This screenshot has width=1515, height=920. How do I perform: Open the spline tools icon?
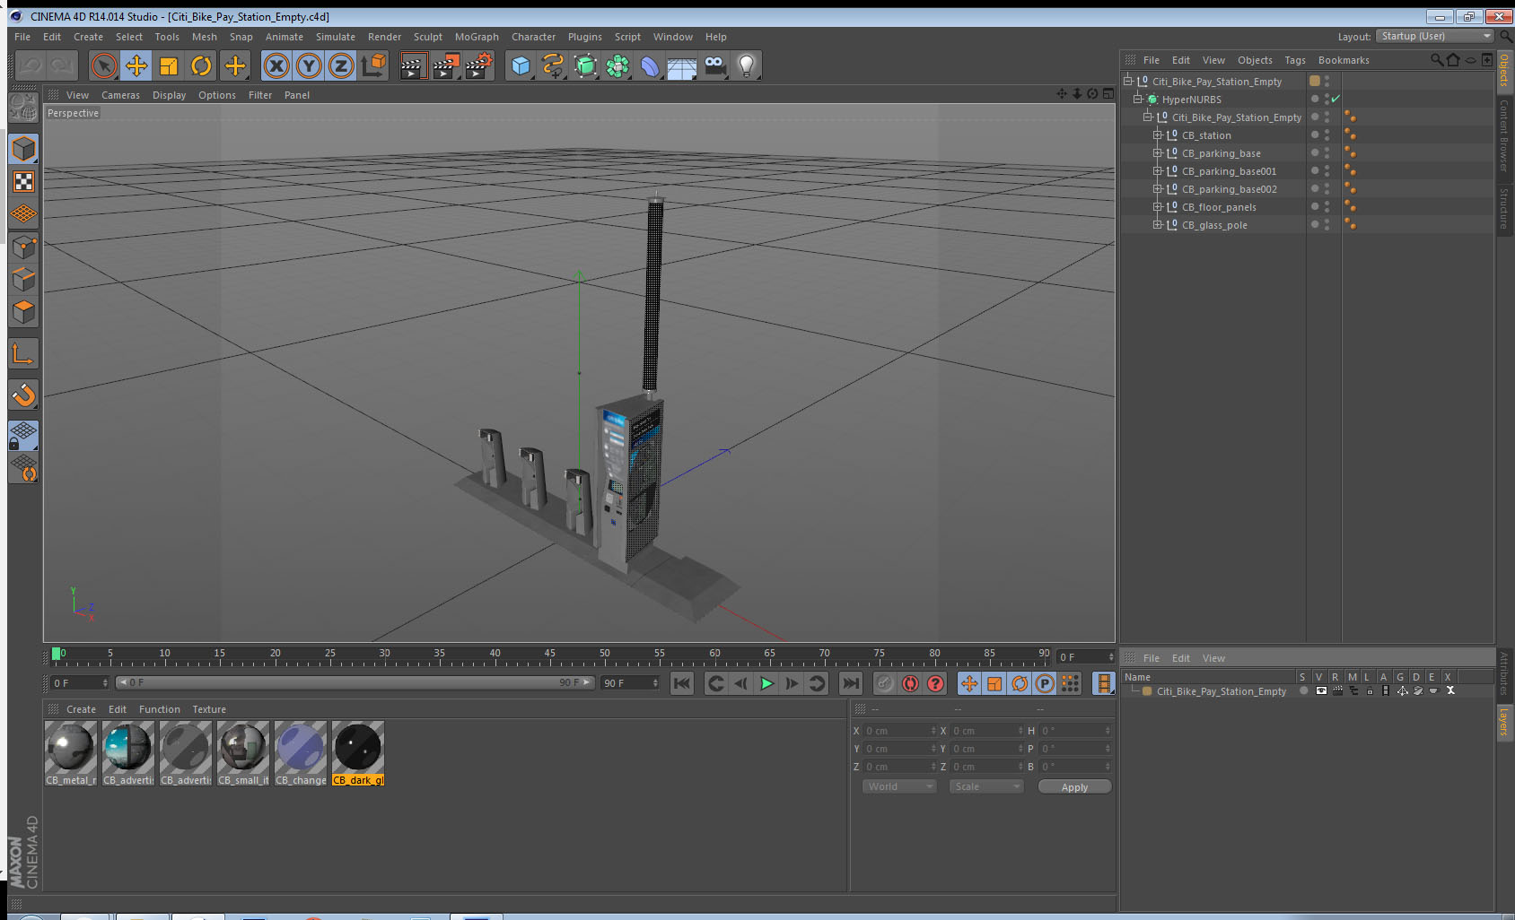point(553,65)
